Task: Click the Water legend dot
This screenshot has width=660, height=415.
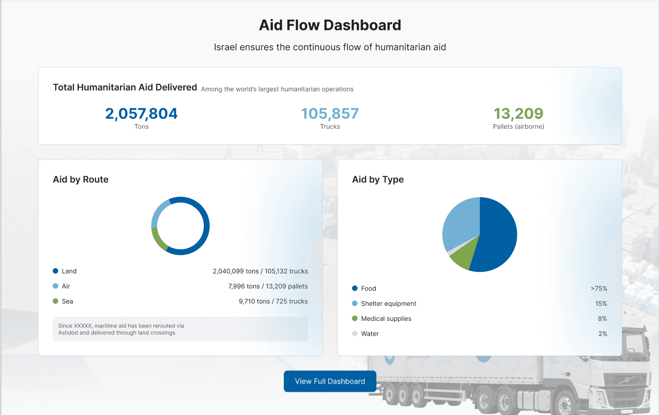Action: pos(355,334)
